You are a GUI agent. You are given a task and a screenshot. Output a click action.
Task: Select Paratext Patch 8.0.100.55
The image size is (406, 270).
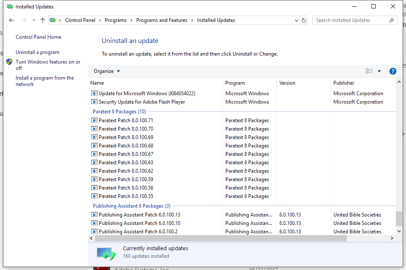tap(126, 196)
